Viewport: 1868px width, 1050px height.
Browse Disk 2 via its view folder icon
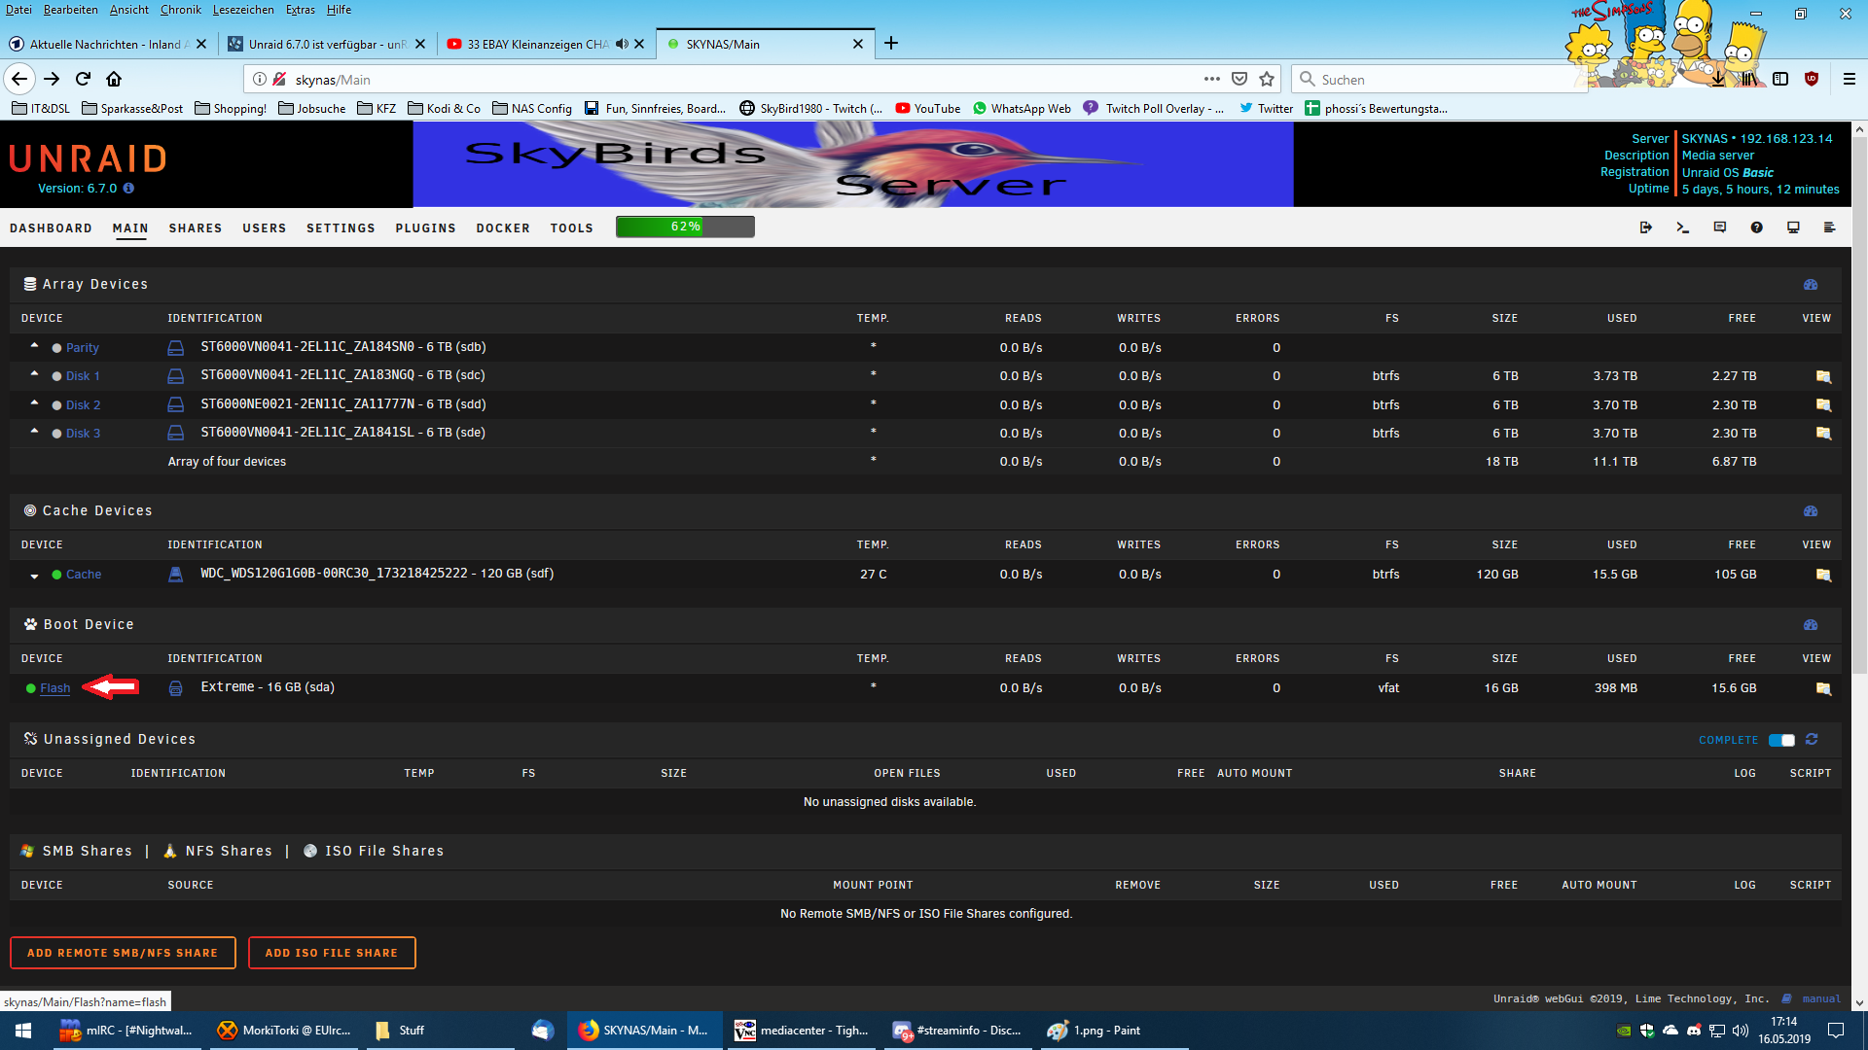point(1823,404)
